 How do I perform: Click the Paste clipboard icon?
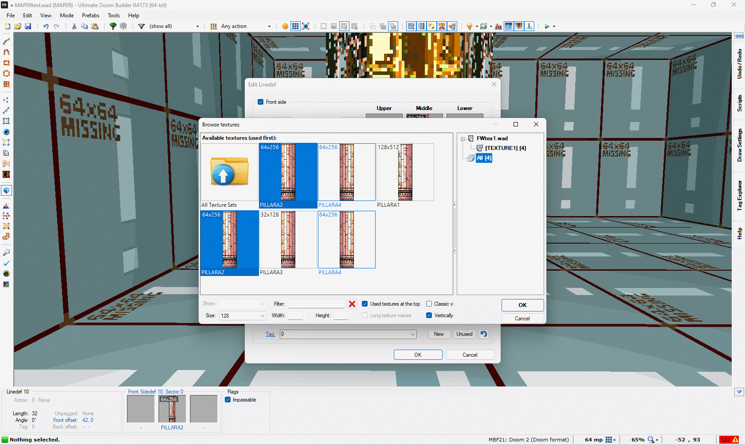point(95,26)
